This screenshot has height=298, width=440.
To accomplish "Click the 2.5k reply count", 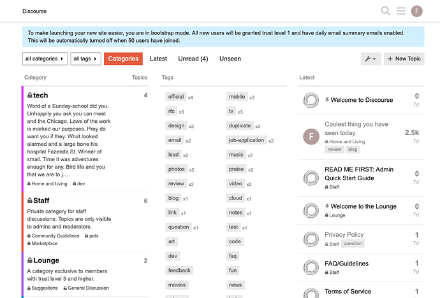I will click(412, 132).
